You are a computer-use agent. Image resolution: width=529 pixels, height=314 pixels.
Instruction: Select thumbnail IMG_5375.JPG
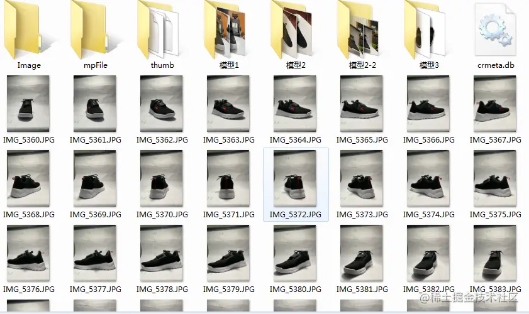coord(495,178)
